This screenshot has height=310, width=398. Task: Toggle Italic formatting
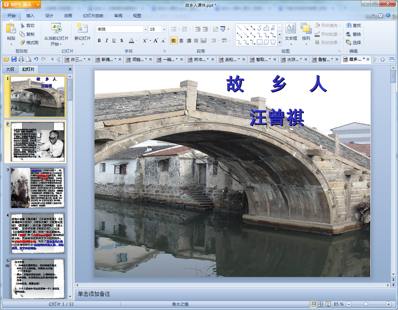[107, 40]
